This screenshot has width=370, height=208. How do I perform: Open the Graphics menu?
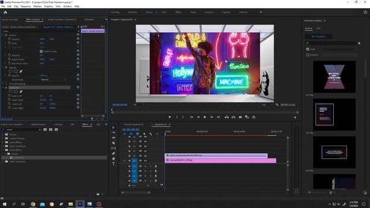[49, 6]
